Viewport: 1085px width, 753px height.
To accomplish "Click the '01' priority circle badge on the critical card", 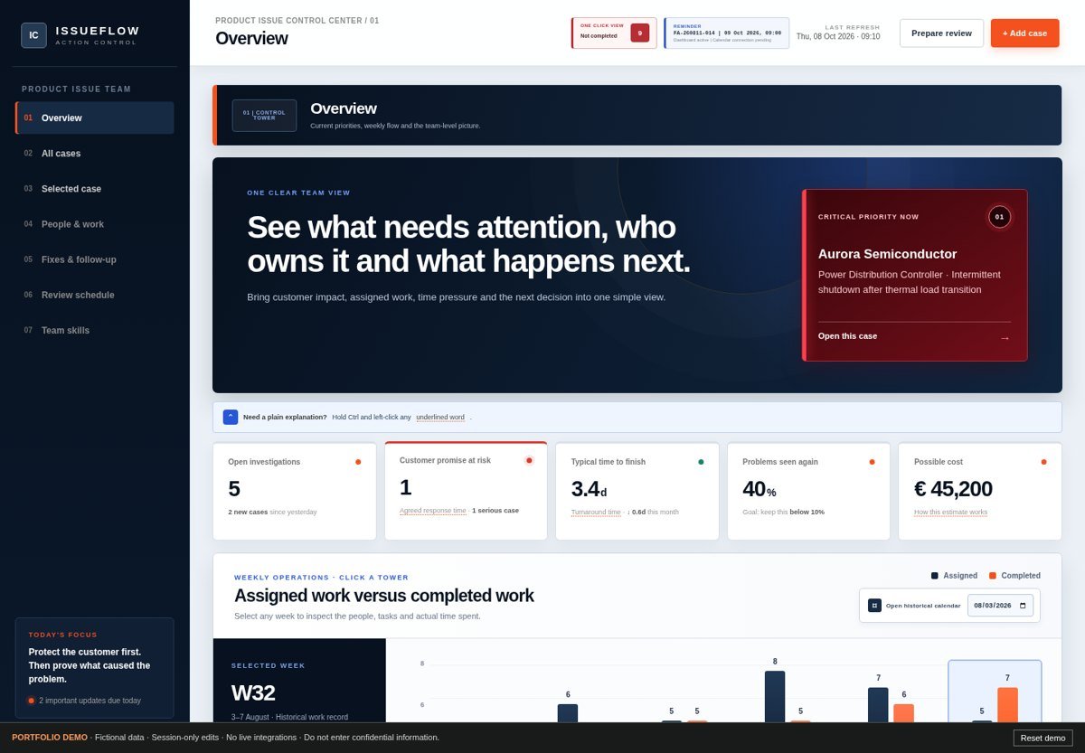I will click(999, 217).
